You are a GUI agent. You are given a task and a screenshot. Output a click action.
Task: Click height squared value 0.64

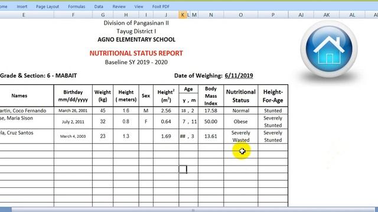click(166, 122)
